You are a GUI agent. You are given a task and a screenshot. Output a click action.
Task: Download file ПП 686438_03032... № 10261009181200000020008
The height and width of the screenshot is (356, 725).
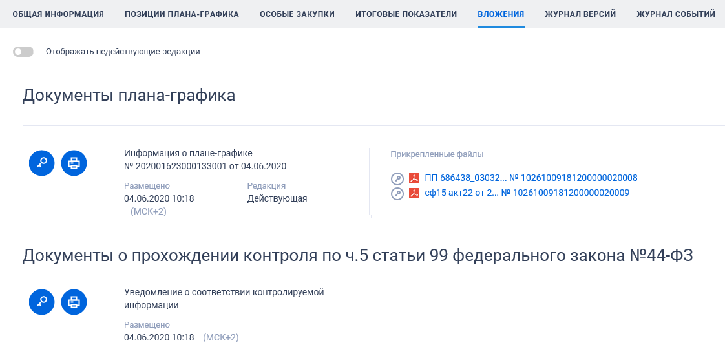pyautogui.click(x=531, y=178)
